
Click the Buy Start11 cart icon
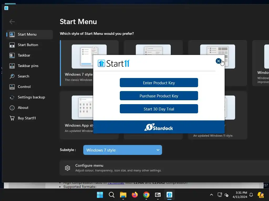[x=12, y=118]
